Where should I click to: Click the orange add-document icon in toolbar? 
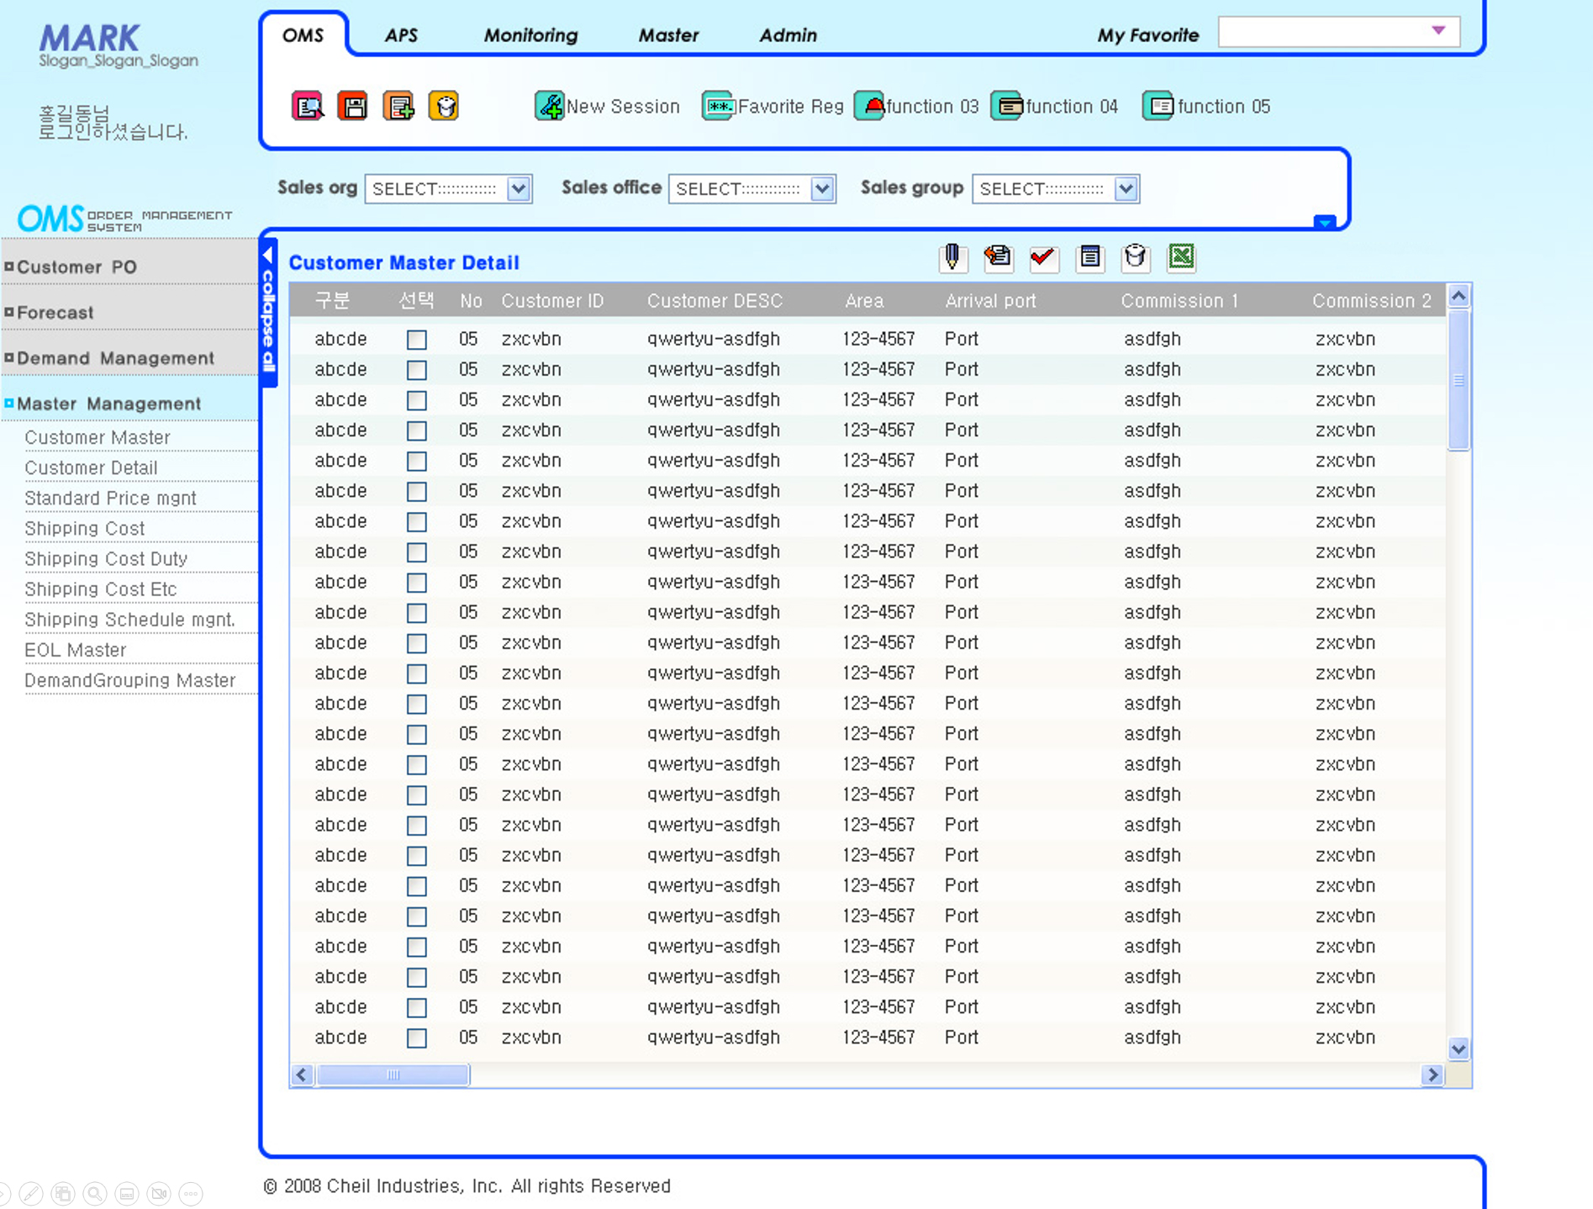[398, 107]
